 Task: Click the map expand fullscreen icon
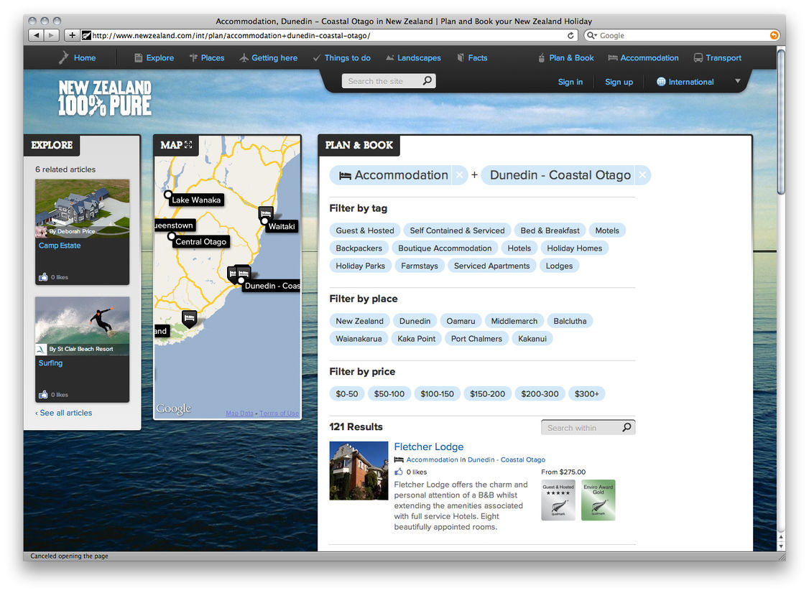click(x=188, y=145)
